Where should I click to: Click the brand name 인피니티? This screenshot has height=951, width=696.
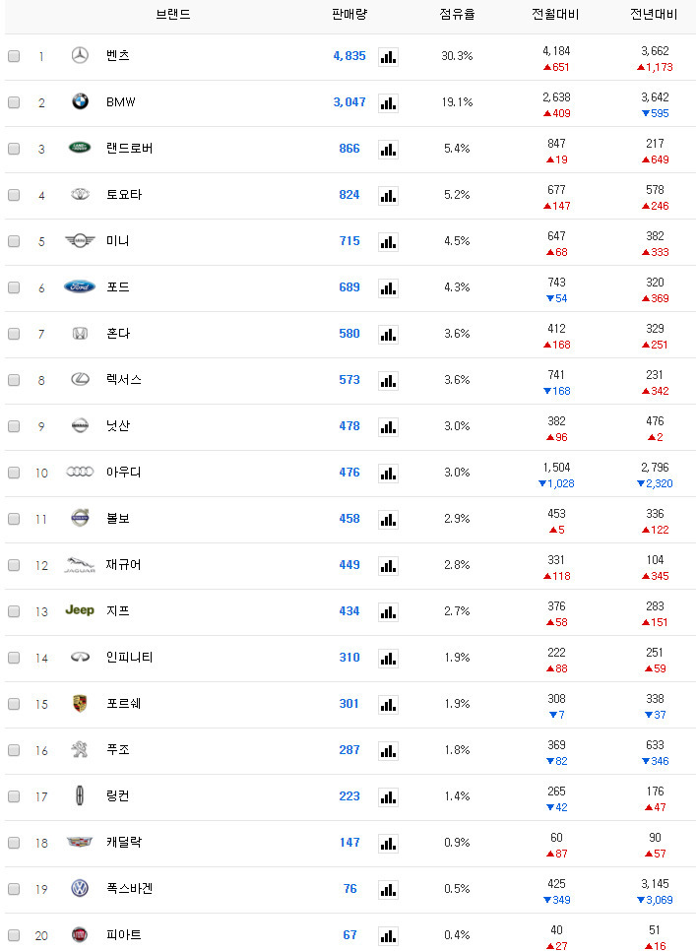[x=129, y=657]
